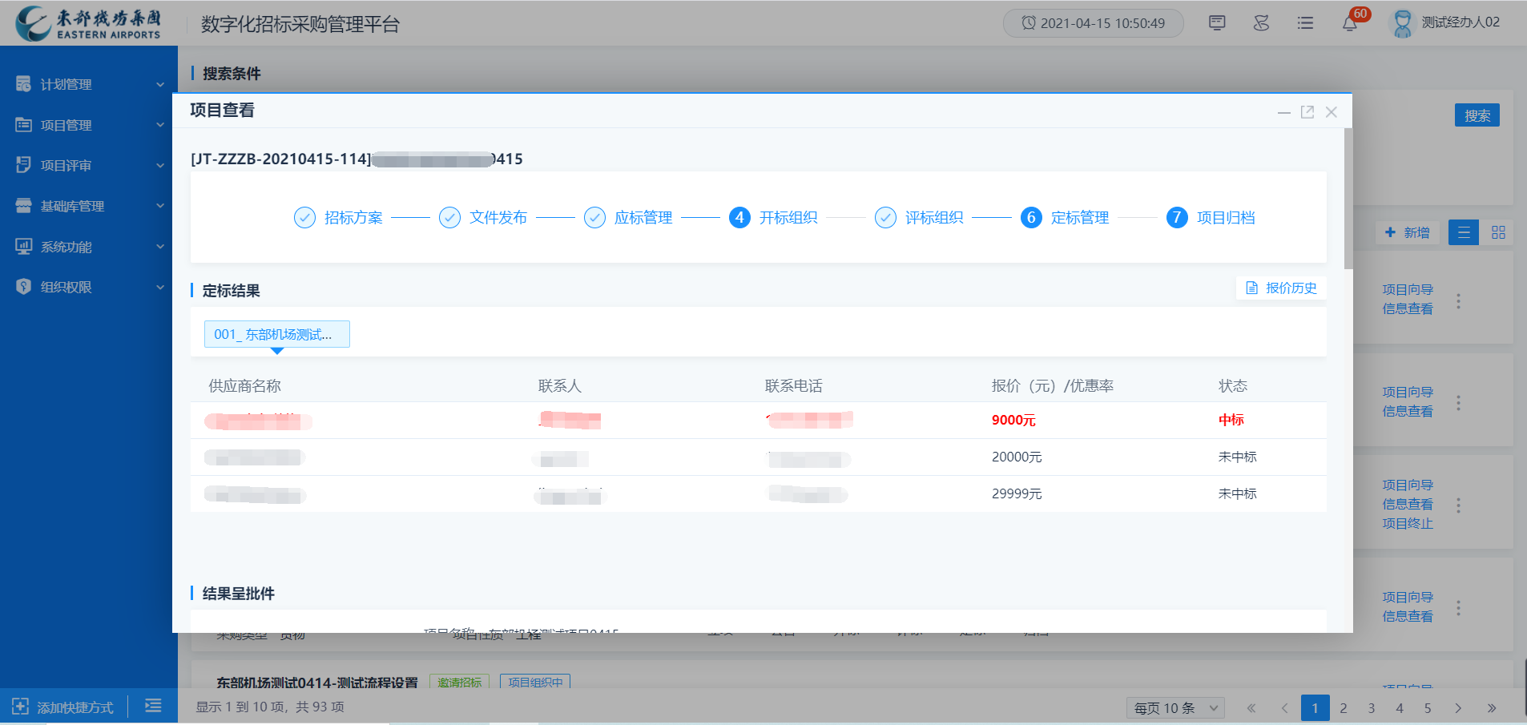Click the dialog's vertical scrollbar
The image size is (1527, 725).
click(1348, 200)
